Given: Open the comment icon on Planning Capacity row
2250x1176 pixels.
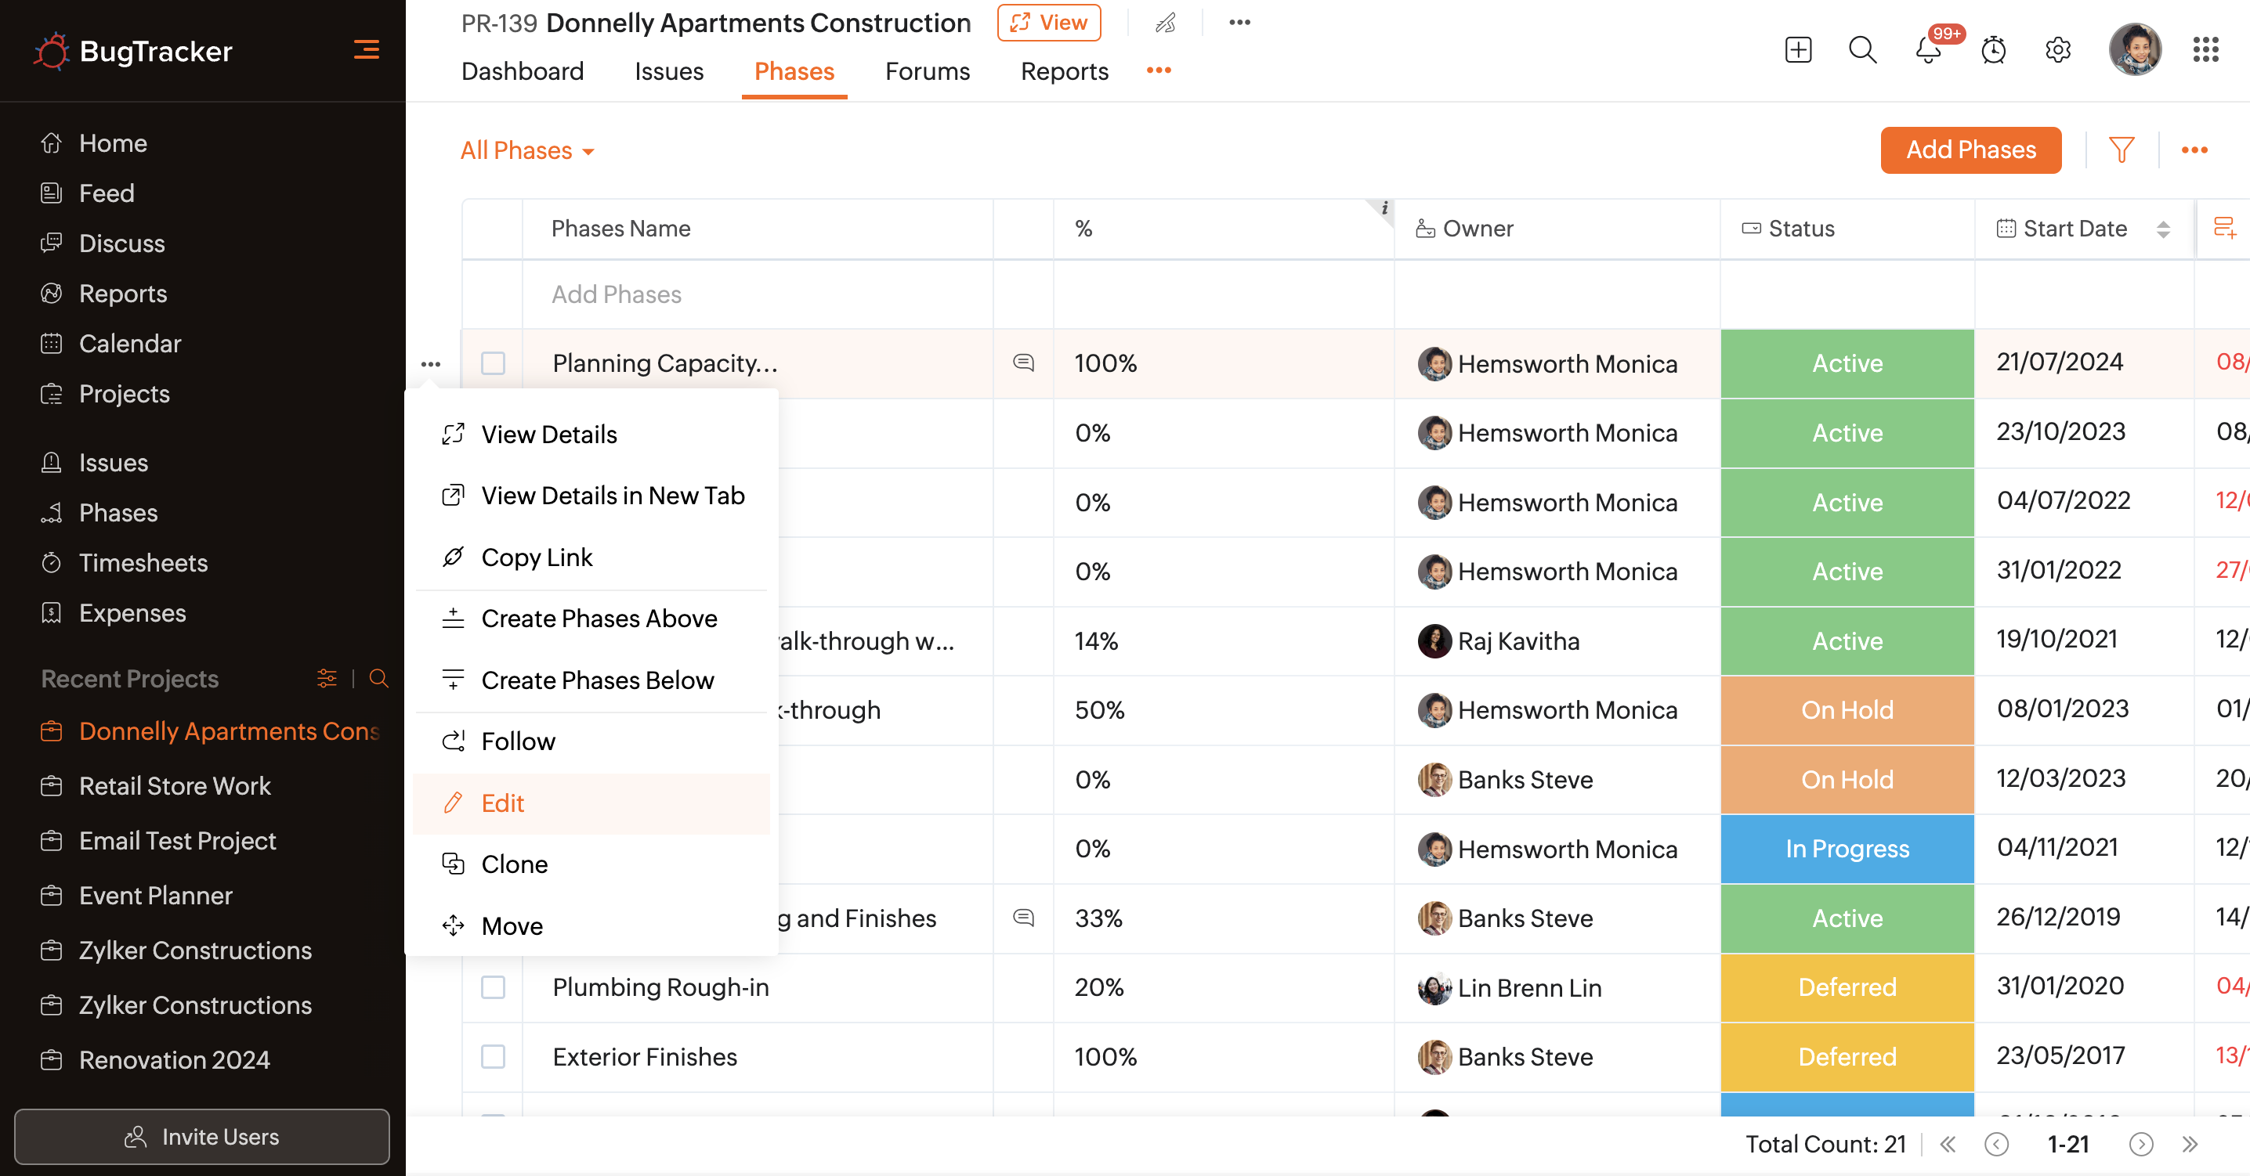Looking at the screenshot, I should [x=1023, y=363].
